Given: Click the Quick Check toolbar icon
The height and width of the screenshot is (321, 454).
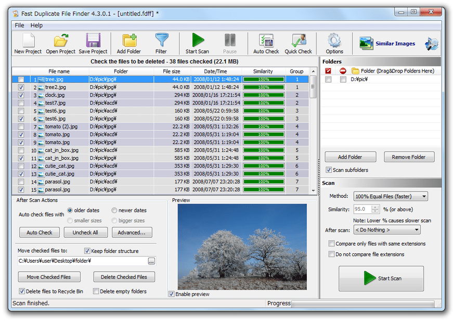Looking at the screenshot, I should (x=299, y=41).
